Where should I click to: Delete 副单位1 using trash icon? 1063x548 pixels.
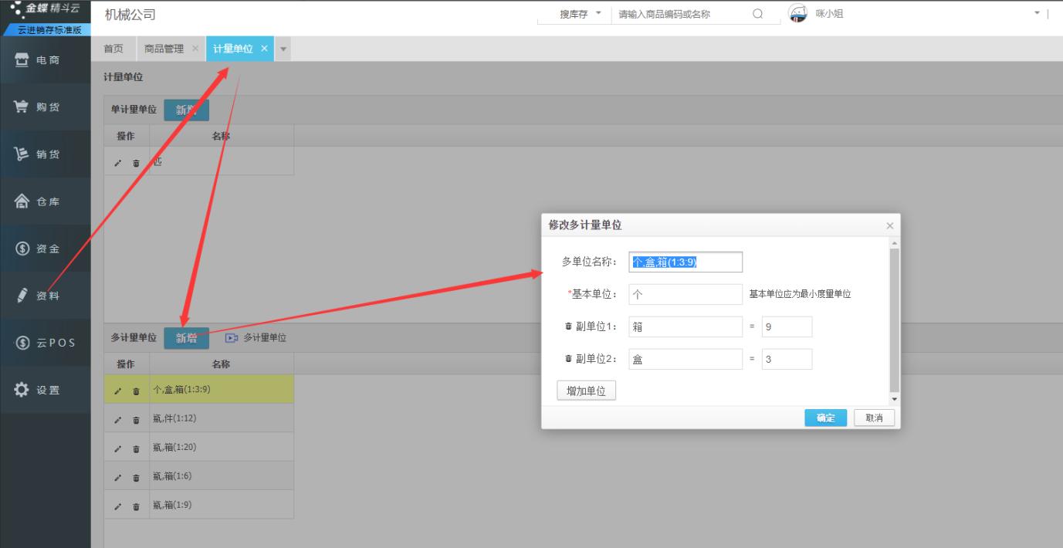[x=568, y=326]
